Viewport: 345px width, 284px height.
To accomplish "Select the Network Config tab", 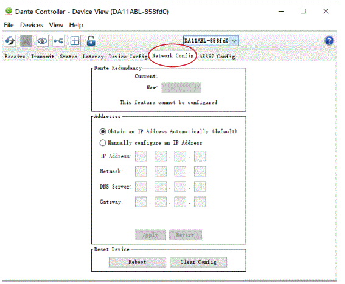I will click(x=173, y=56).
